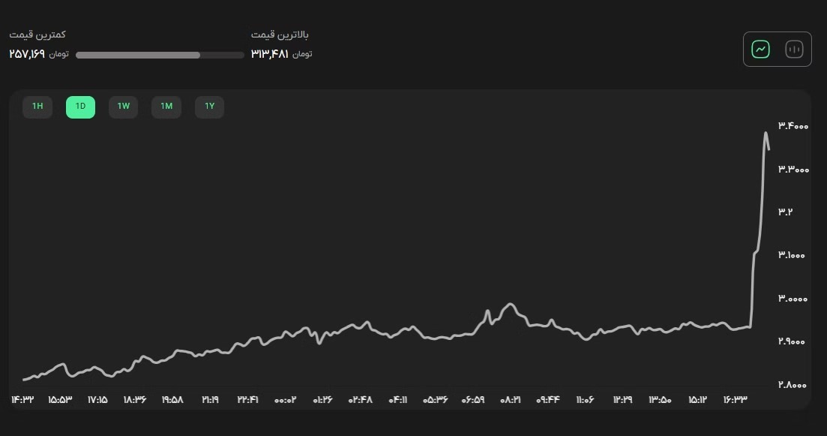Screen dimensions: 827x436
Task: Click the 3.1000 price axis label
Action: [793, 255]
